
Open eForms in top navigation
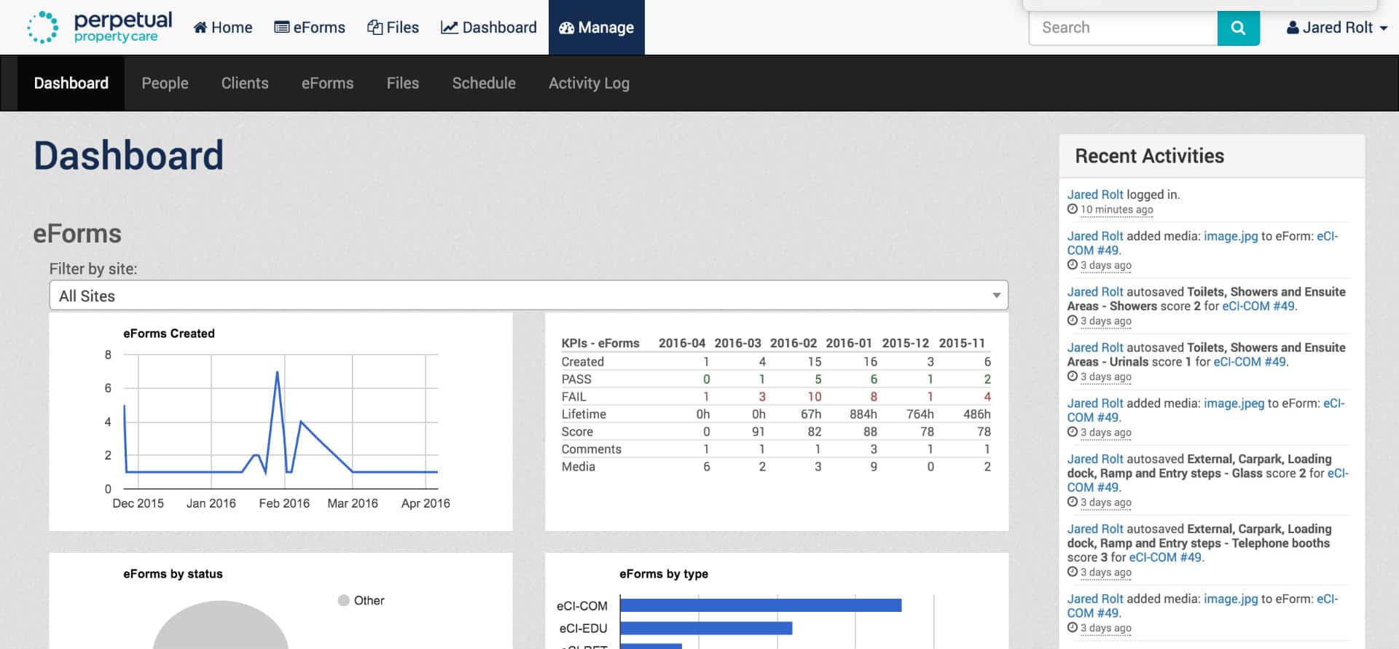[310, 28]
